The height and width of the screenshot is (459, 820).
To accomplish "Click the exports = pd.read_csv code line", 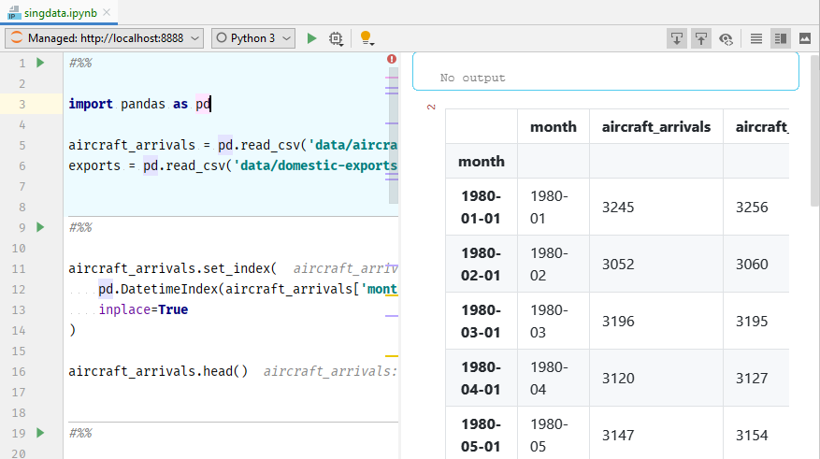I will tap(231, 165).
